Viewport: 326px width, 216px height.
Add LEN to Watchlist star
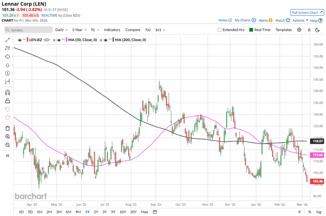point(283,20)
